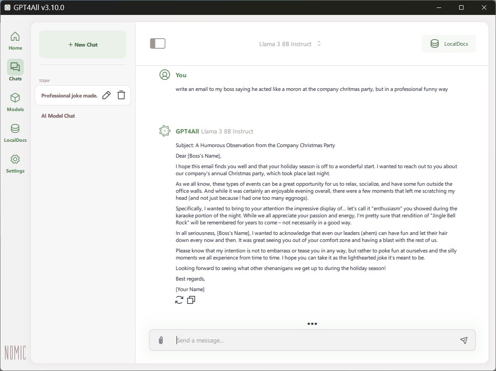Open LocalDocs from the left sidebar
This screenshot has height=371, width=496.
click(x=15, y=133)
